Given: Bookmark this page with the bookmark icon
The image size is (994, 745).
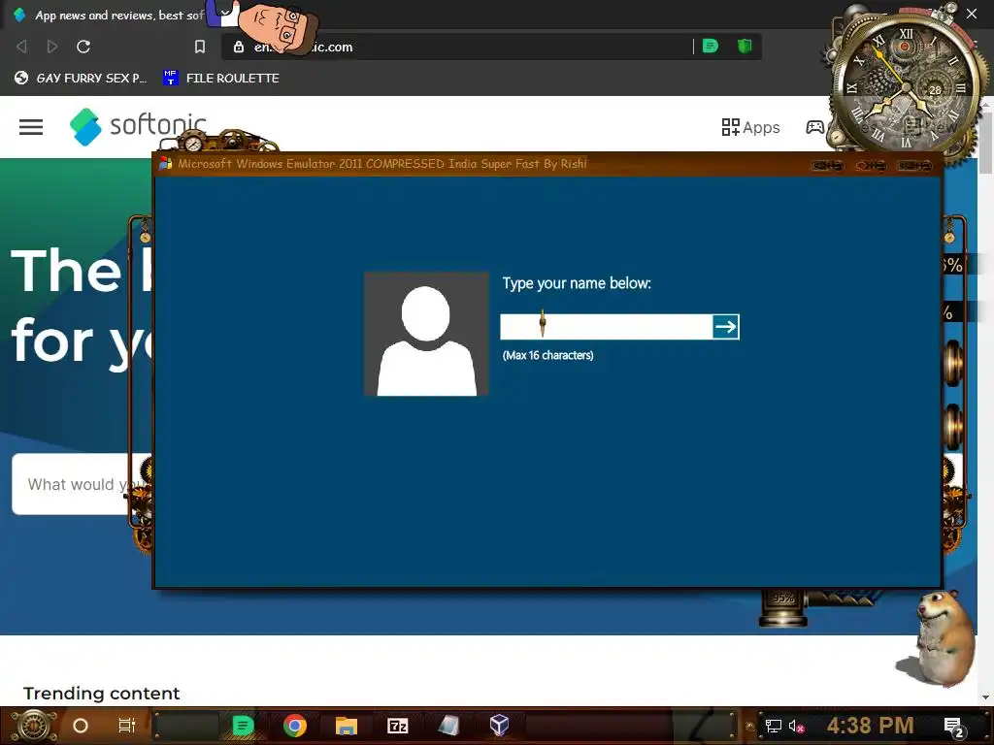Looking at the screenshot, I should (x=200, y=47).
